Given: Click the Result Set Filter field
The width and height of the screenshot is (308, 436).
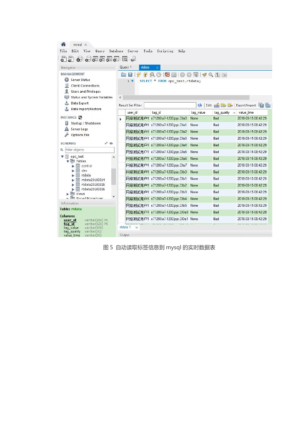Looking at the screenshot, I should [x=170, y=105].
